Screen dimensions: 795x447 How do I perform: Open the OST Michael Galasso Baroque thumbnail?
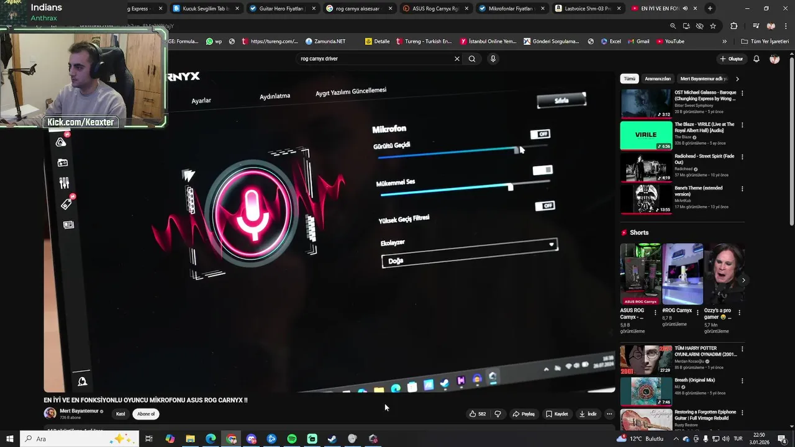click(646, 104)
